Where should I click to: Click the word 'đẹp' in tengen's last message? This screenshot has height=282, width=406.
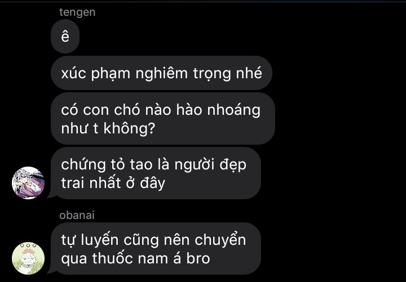point(233,165)
